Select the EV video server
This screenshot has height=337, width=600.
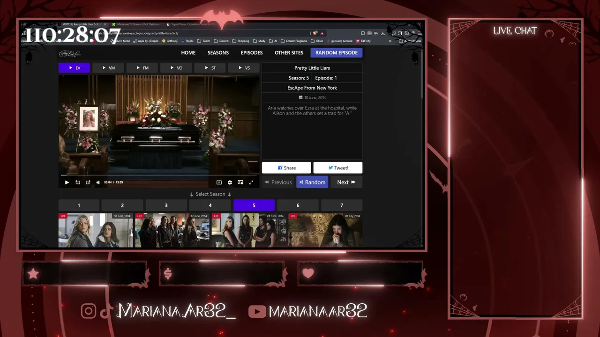point(74,68)
